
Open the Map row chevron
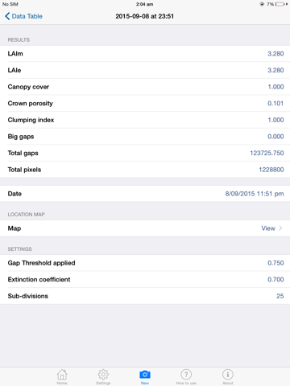[280, 228]
